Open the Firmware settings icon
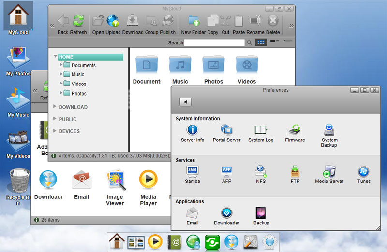Viewport: 387px width, 252px height. [x=295, y=130]
